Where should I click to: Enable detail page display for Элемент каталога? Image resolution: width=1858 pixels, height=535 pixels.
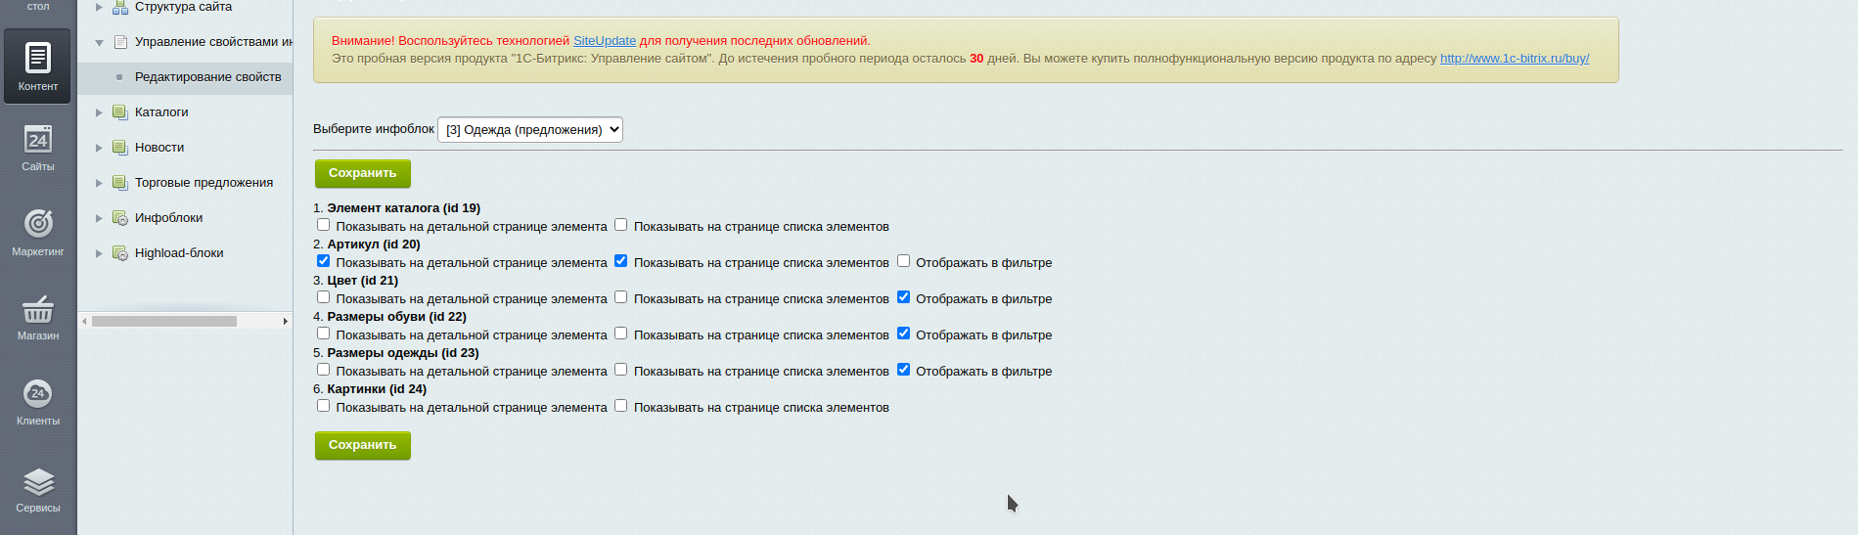pos(323,225)
